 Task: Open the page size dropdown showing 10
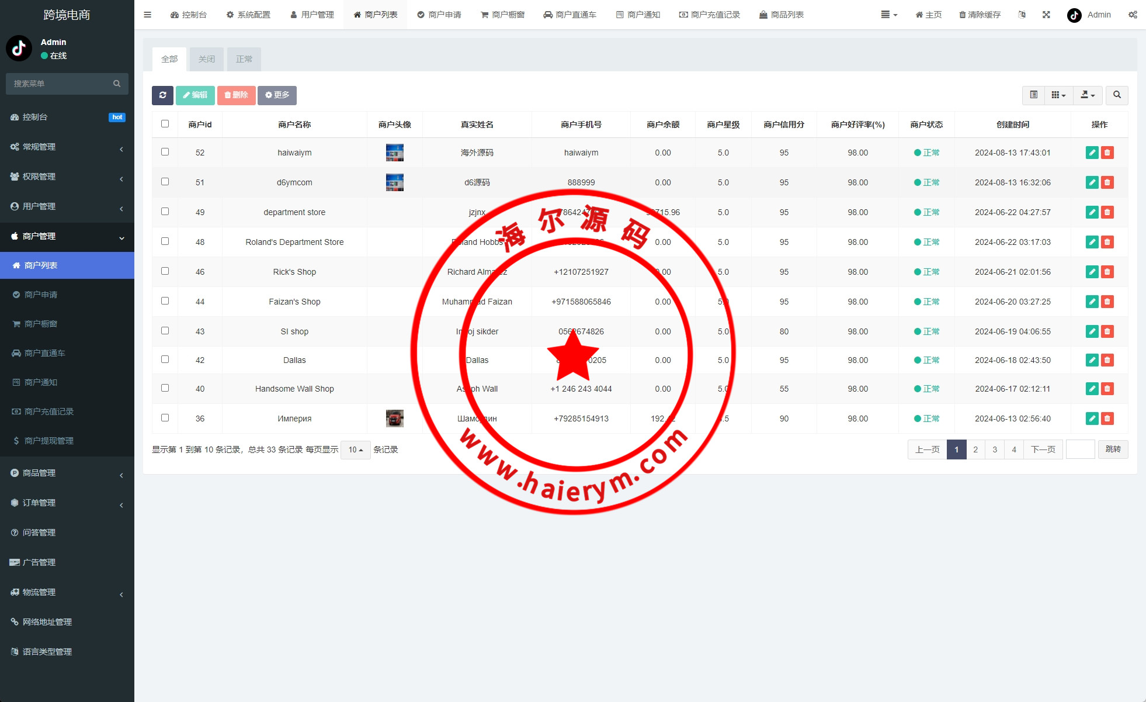click(x=355, y=449)
